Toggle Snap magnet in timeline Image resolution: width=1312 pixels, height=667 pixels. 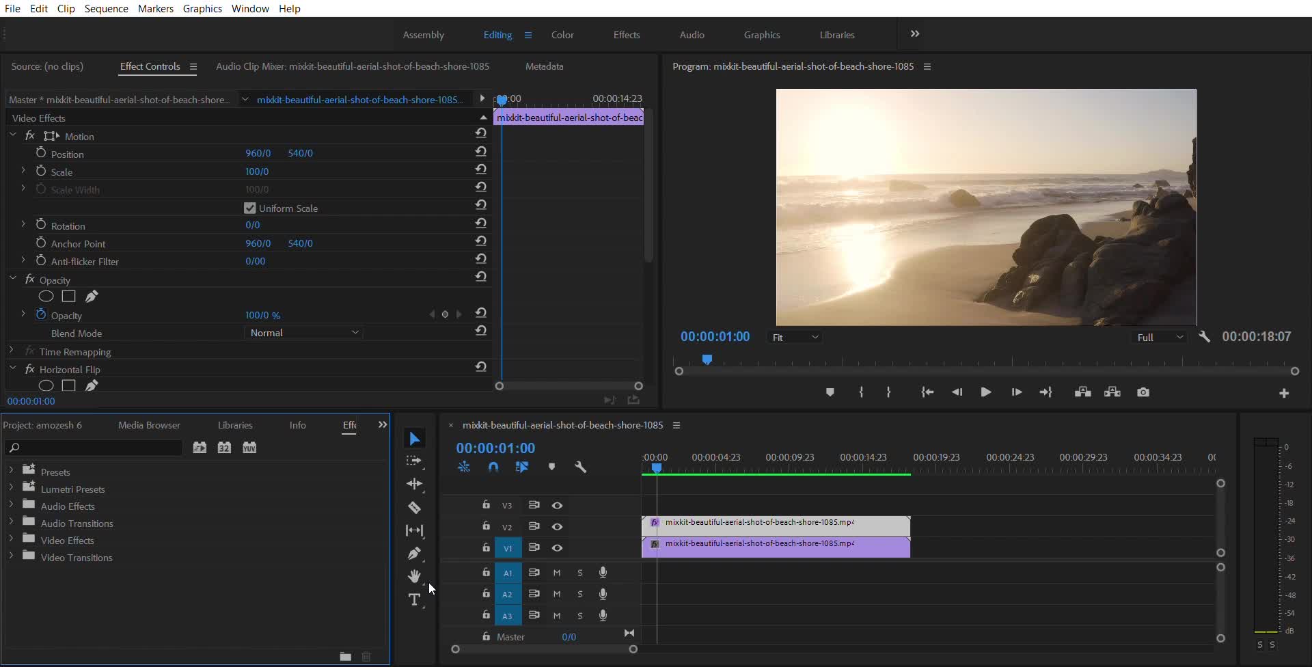tap(493, 467)
